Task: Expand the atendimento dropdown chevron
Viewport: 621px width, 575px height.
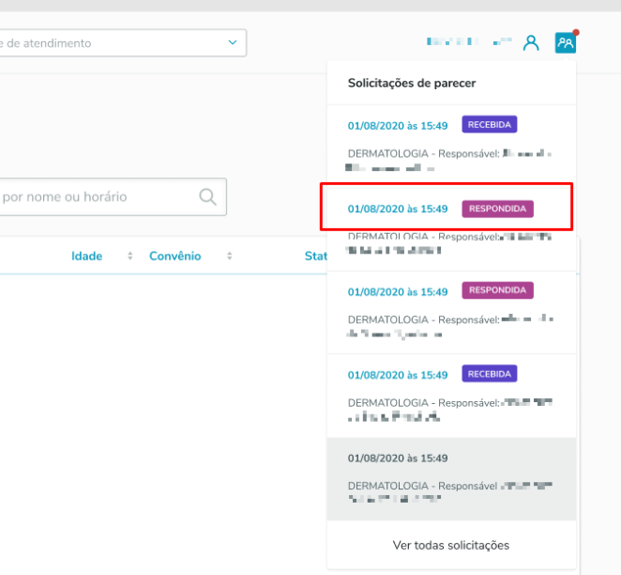Action: click(233, 42)
